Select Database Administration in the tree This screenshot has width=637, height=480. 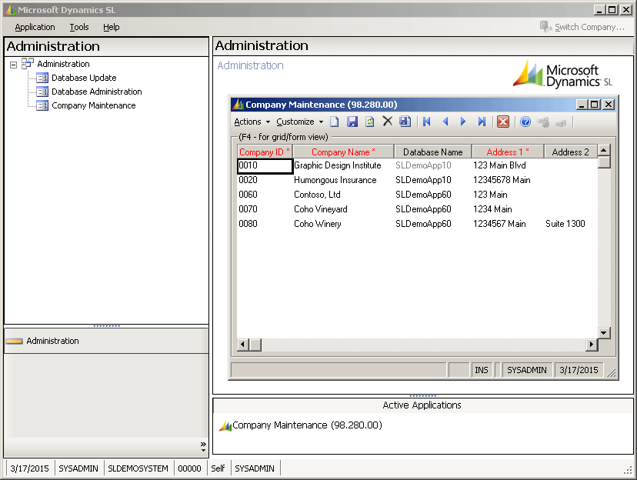tap(97, 92)
